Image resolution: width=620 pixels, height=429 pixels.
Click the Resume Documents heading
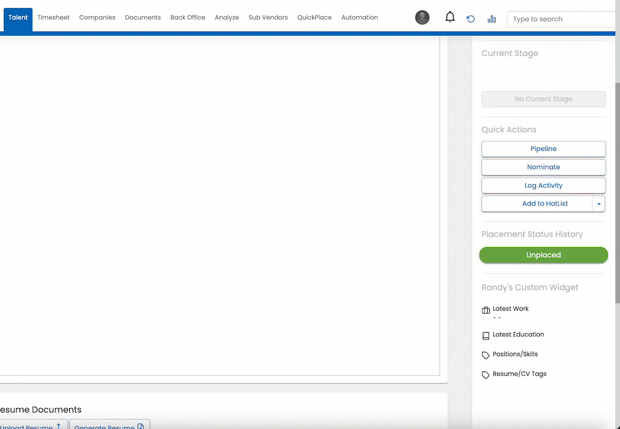40,410
